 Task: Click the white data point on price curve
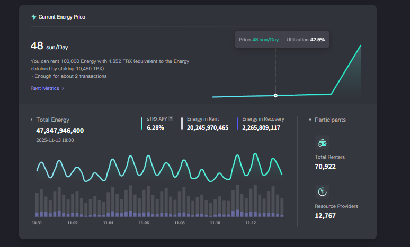tap(275, 95)
